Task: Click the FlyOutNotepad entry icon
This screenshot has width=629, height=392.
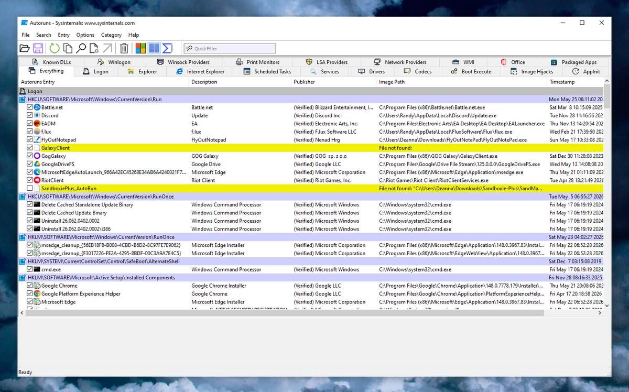Action: coord(37,140)
